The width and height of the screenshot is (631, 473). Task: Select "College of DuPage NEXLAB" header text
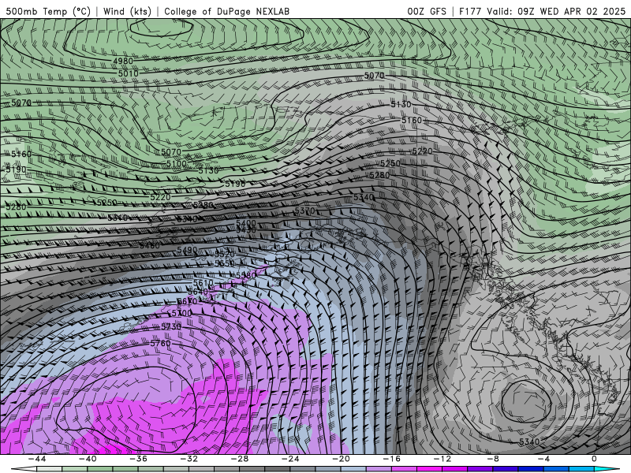[226, 11]
